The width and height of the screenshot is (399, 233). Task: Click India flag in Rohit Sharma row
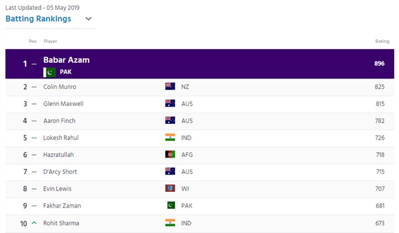170,223
